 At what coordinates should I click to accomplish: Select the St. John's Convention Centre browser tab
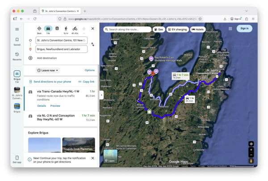pos(60,11)
